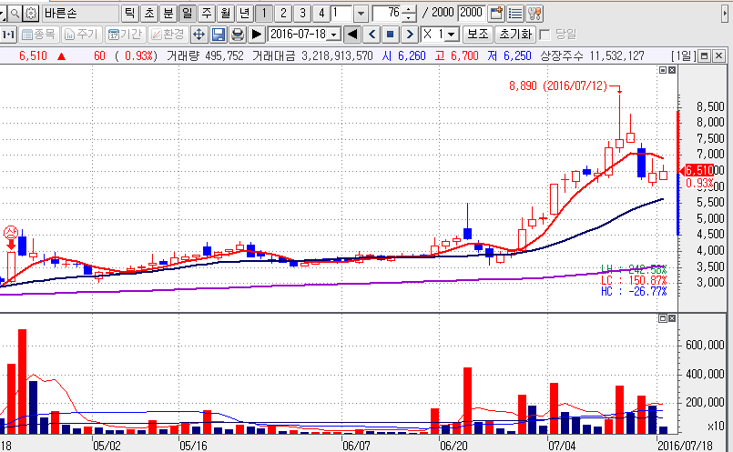Viewport: 733px width, 452px height.
Task: Step back with blue left chevron
Action: pos(372,34)
